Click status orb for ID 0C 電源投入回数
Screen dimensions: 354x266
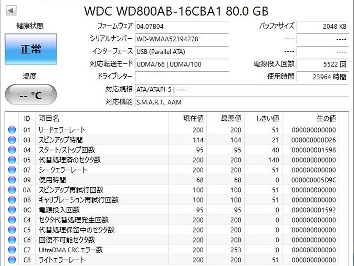12,210
